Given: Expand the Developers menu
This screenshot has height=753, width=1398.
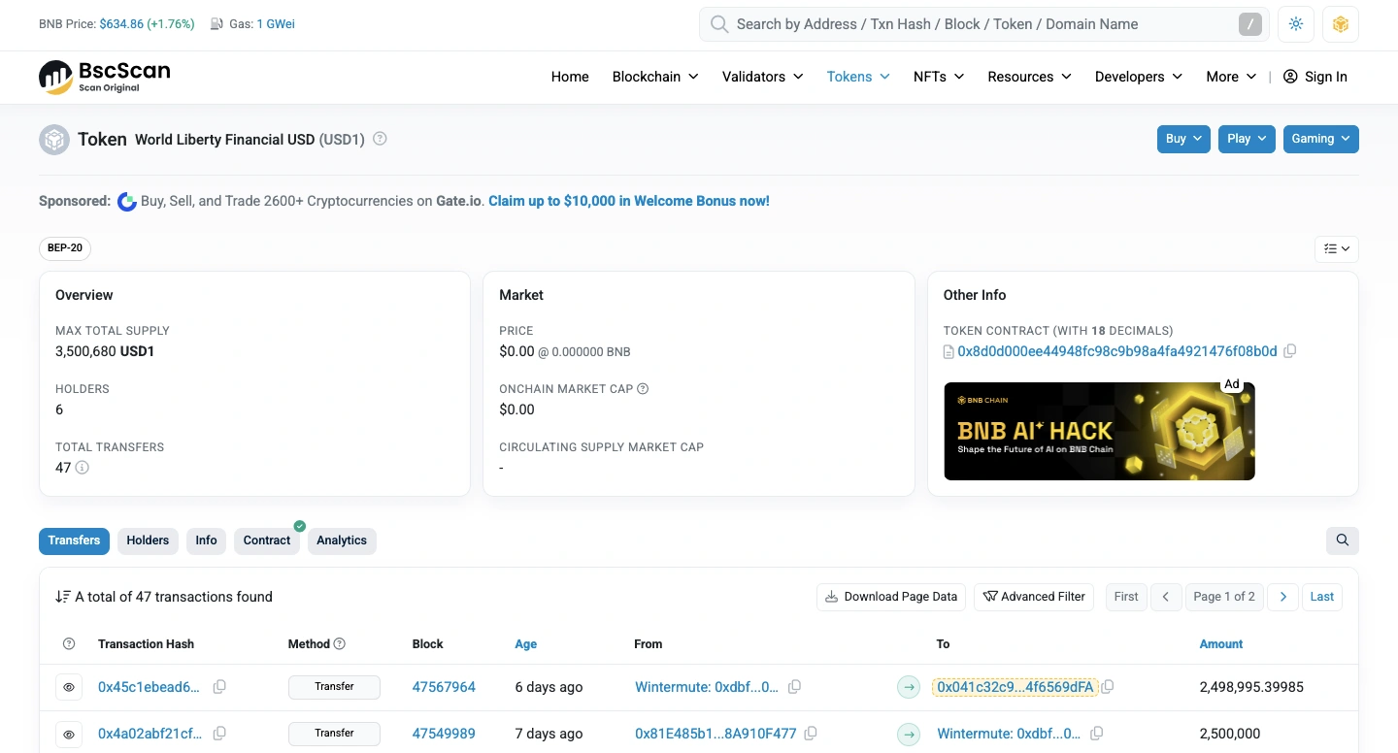Looking at the screenshot, I should (x=1139, y=77).
